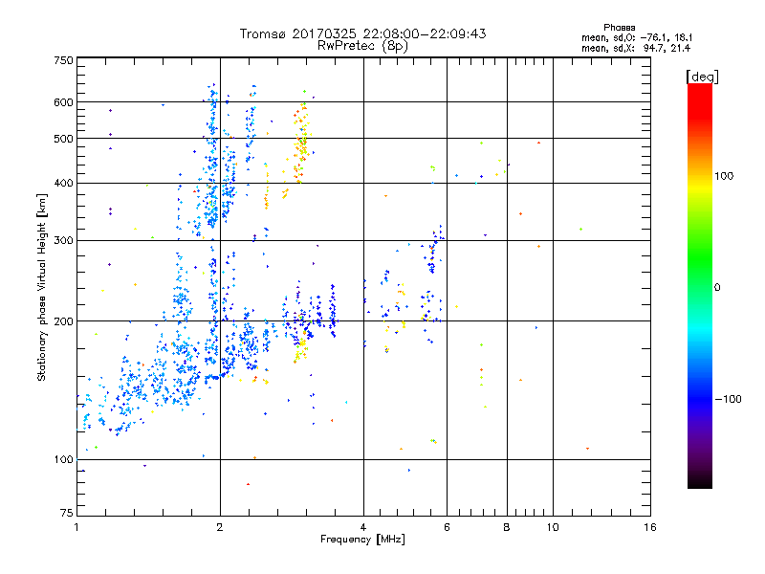Click the 'mean, sd,O: -76.1, 18.1' text
The image size is (765, 574).
[637, 37]
